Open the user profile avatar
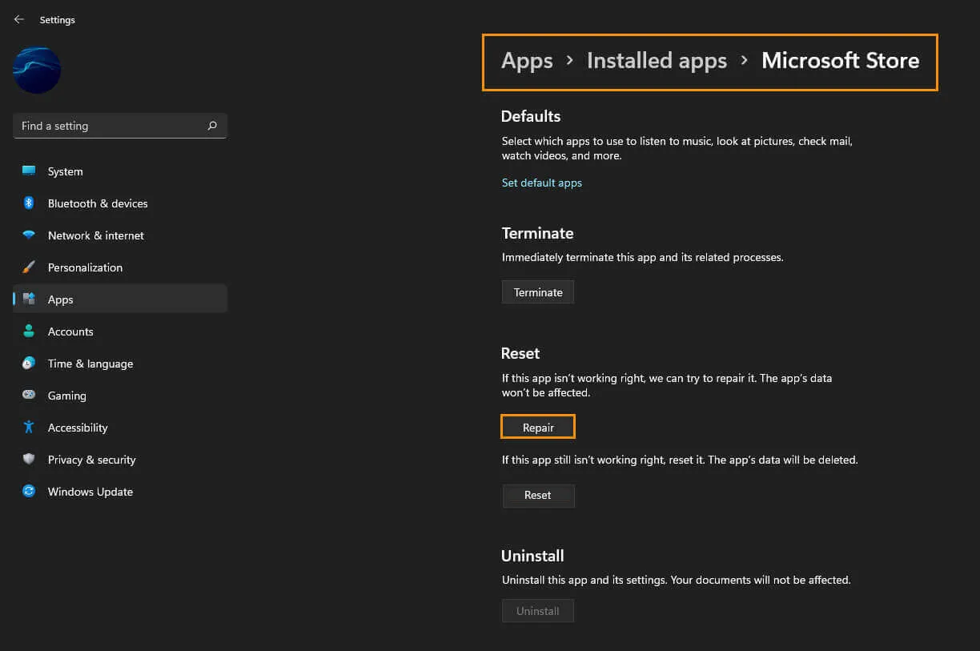 tap(37, 70)
